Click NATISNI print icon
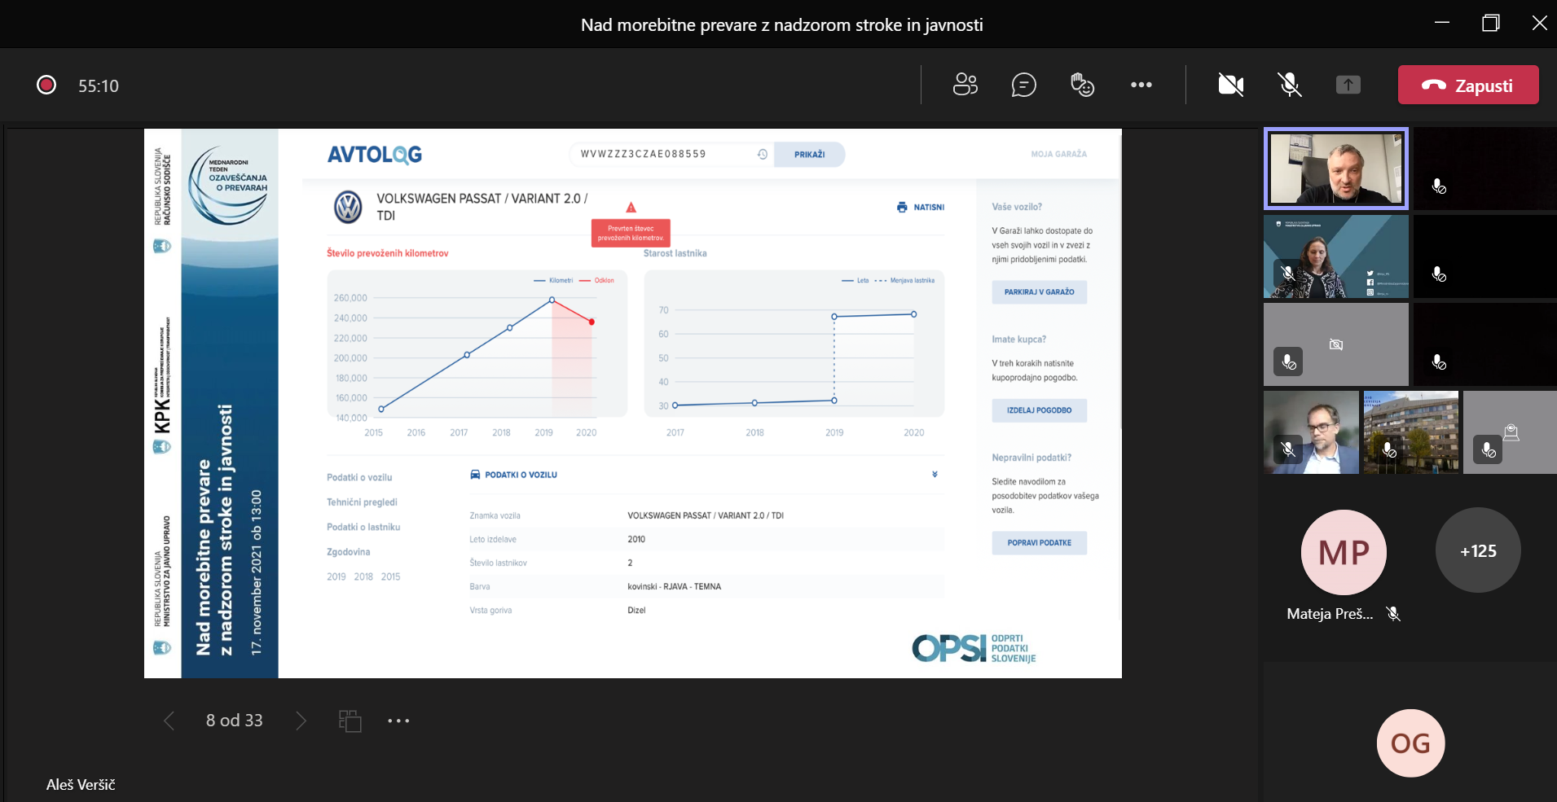The image size is (1557, 802). tap(902, 208)
